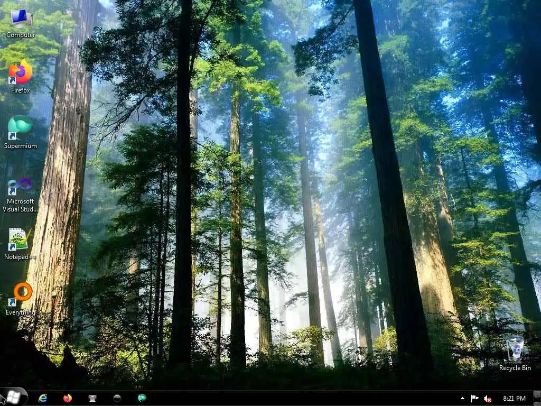541x406 pixels.
Task: Launch Firefox from the taskbar
Action: (x=68, y=398)
